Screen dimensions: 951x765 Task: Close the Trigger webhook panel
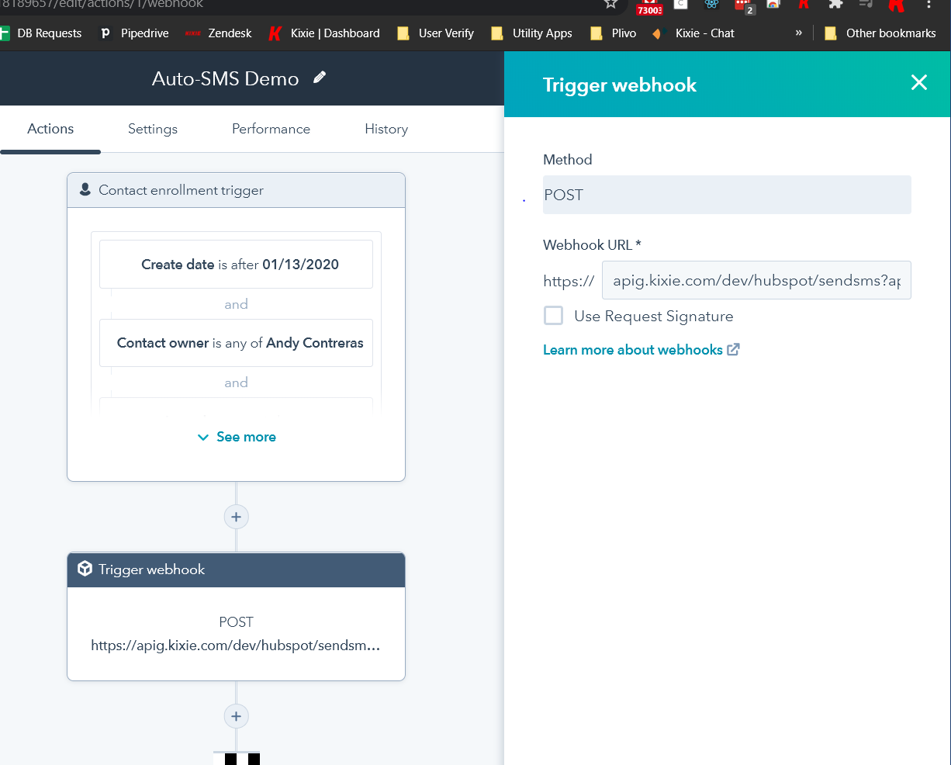coord(919,82)
